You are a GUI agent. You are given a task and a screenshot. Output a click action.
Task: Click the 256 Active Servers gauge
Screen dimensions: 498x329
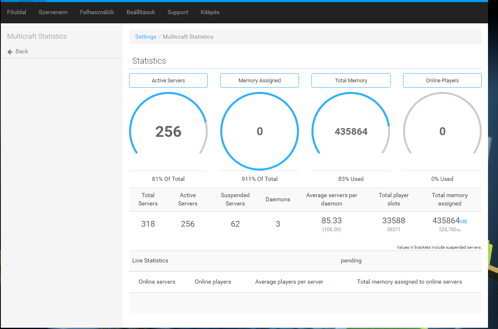coord(168,131)
